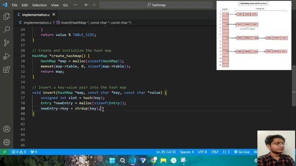Expand the overflow menu ellipsis
The height and width of the screenshot is (166, 296).
click(x=75, y=5)
